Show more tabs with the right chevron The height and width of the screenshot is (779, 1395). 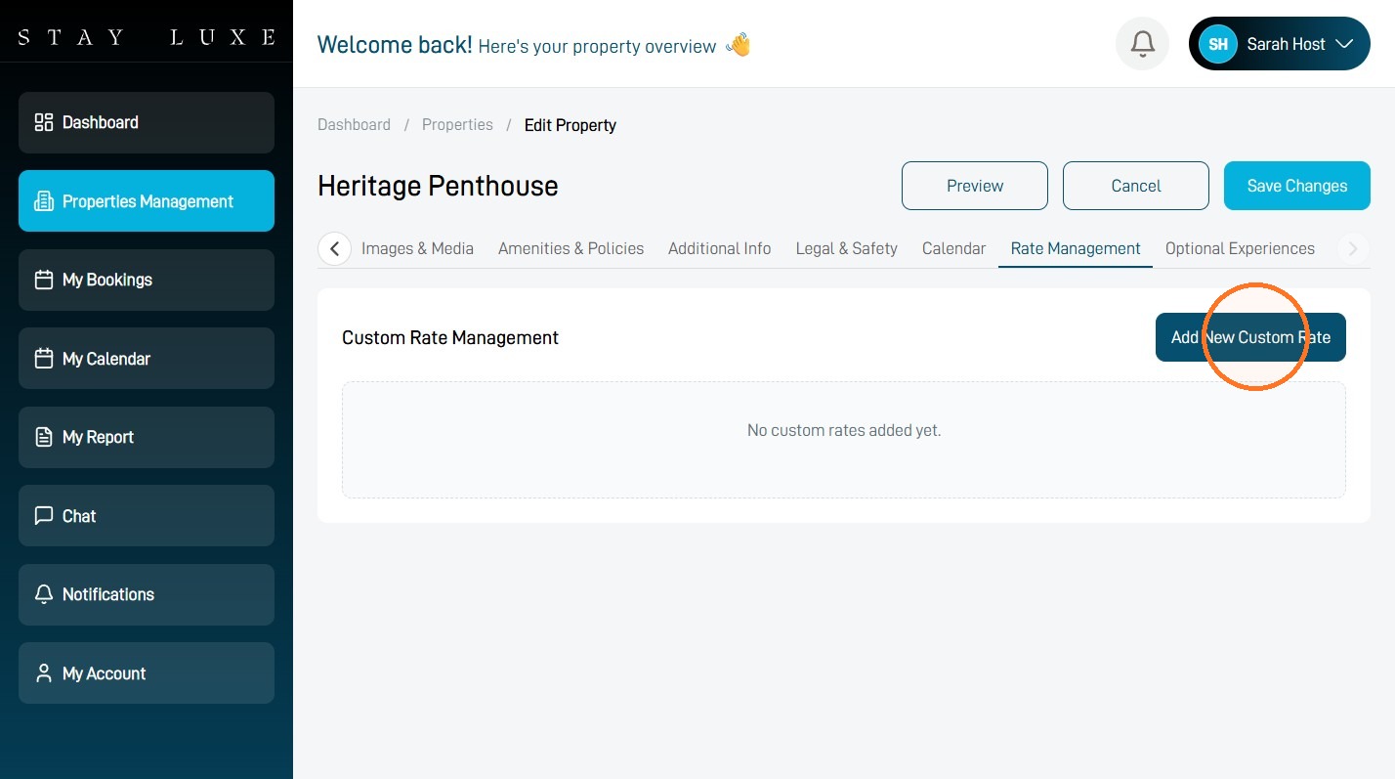coord(1353,248)
